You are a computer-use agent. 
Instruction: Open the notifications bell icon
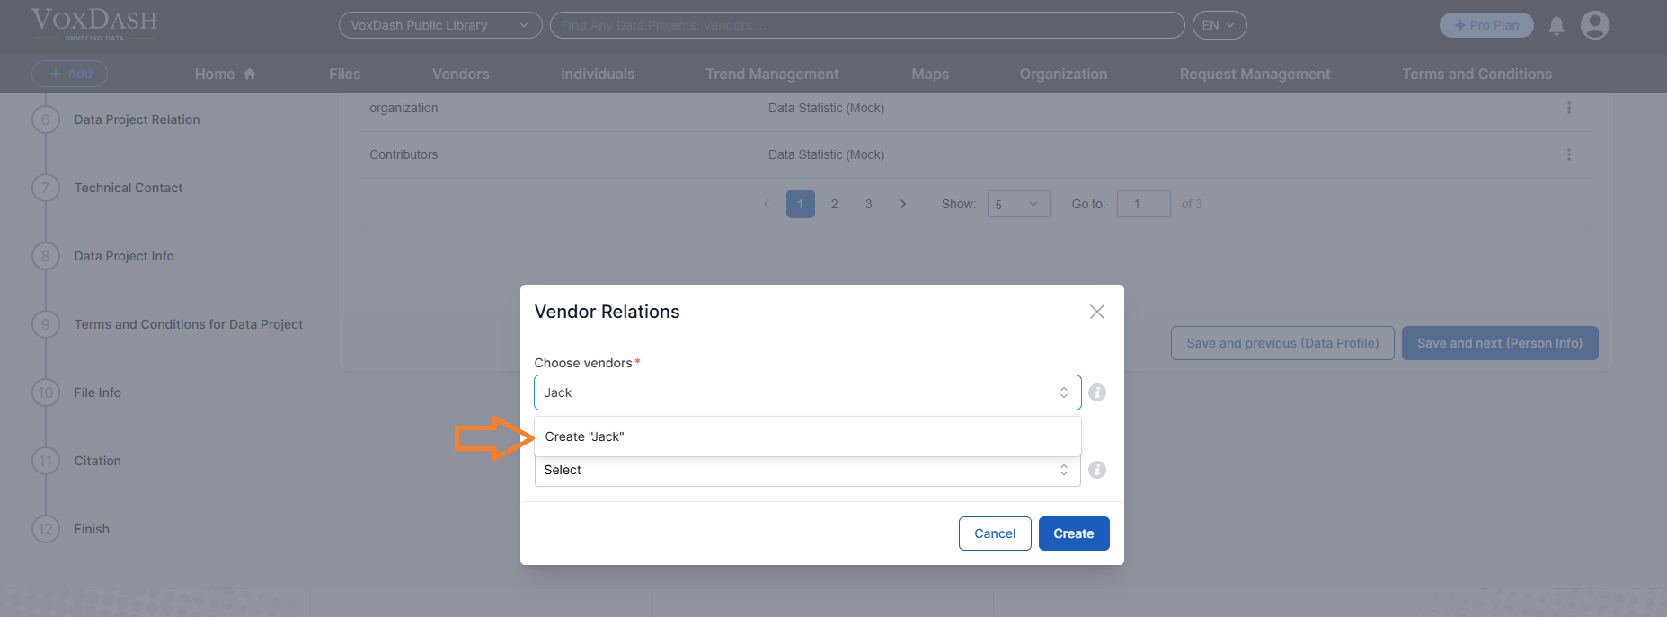[1556, 25]
